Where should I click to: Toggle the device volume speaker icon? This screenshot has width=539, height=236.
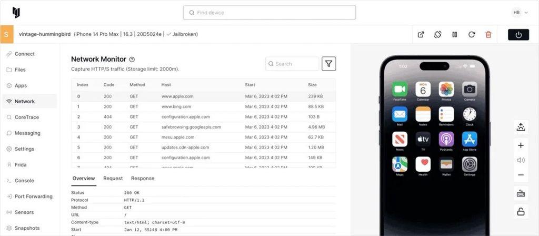coord(521,160)
